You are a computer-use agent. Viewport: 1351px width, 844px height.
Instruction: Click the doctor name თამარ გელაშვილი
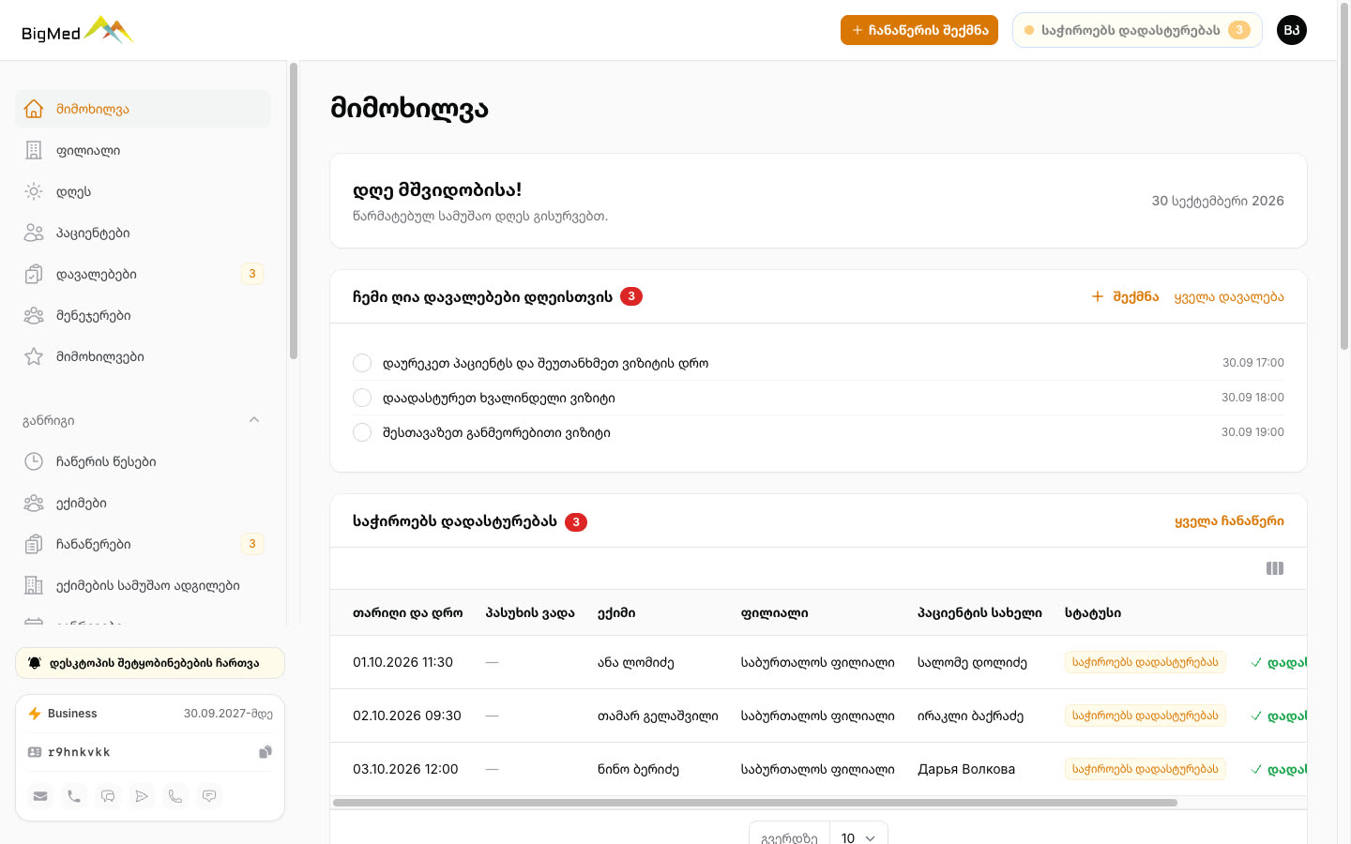[x=658, y=716]
